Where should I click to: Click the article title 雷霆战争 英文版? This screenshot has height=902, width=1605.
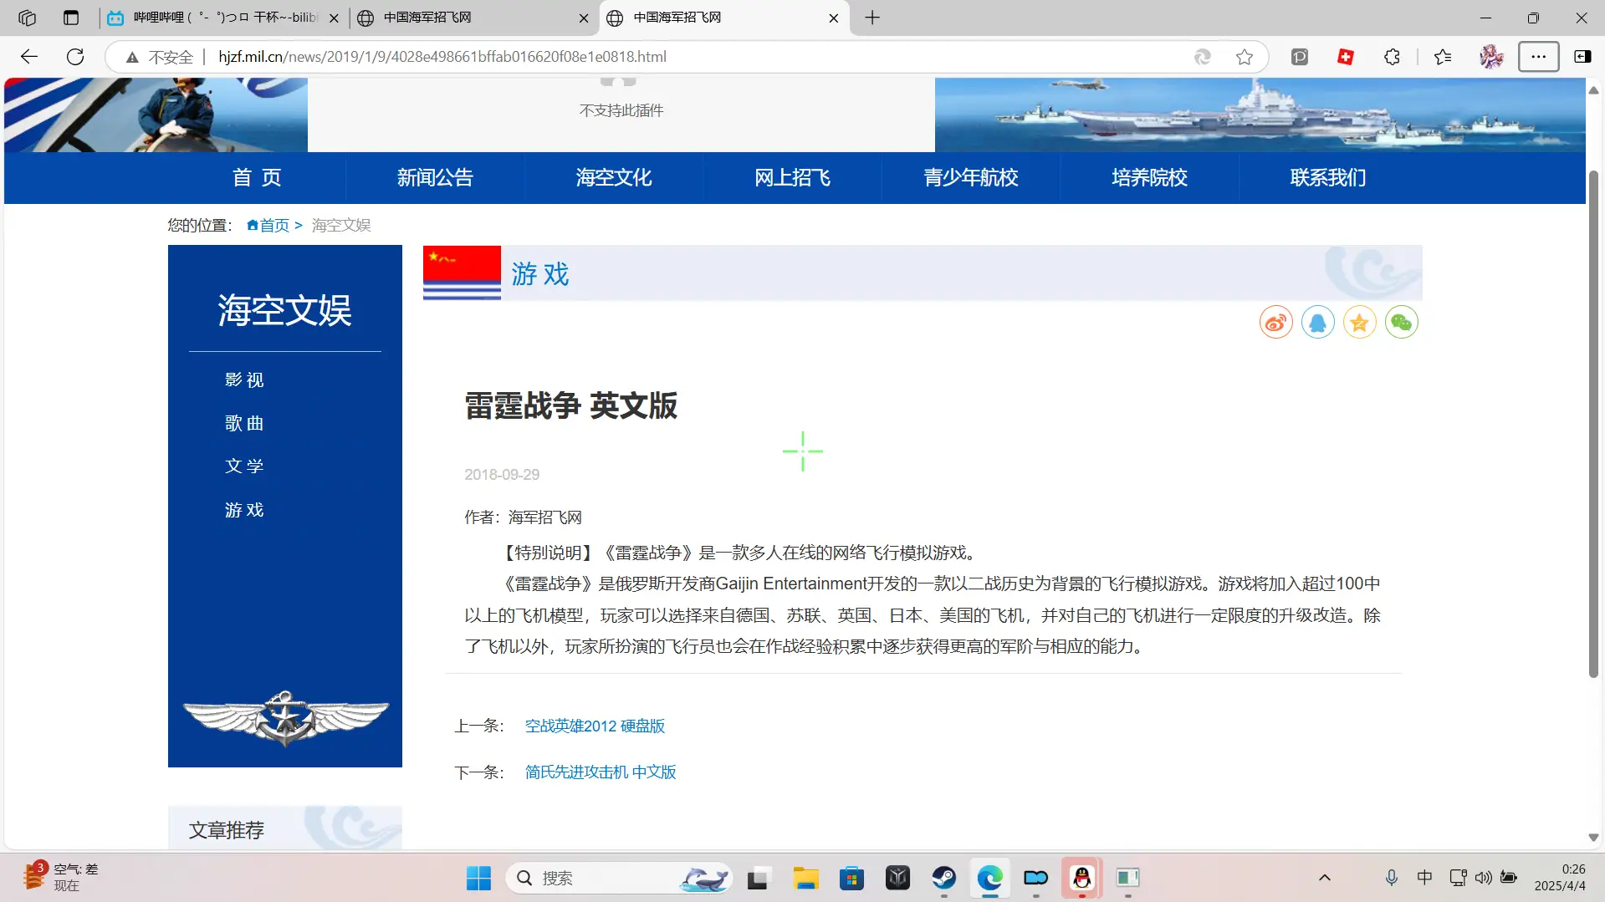pyautogui.click(x=570, y=406)
